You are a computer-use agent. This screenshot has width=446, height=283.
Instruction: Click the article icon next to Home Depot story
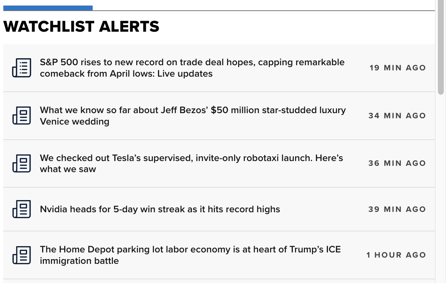pos(22,255)
